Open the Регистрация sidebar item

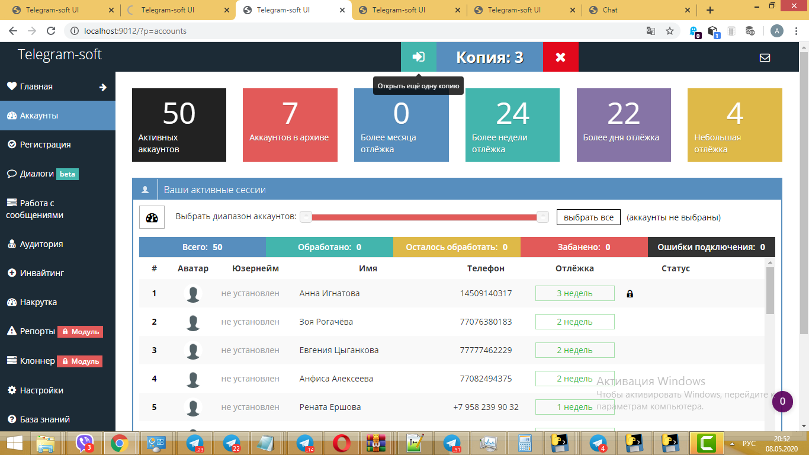[57, 145]
